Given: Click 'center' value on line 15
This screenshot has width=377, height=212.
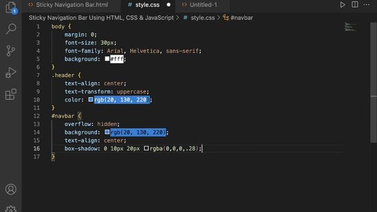Looking at the screenshot, I should [114, 140].
